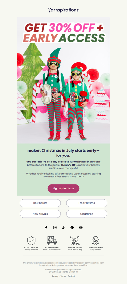Open the Free Patterns category
This screenshot has width=127, height=284.
[x=87, y=203]
